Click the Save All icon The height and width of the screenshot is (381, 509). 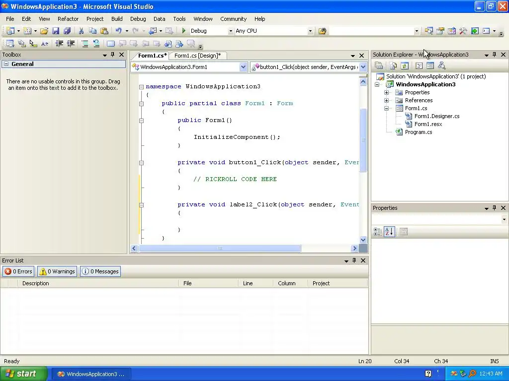[x=67, y=31]
